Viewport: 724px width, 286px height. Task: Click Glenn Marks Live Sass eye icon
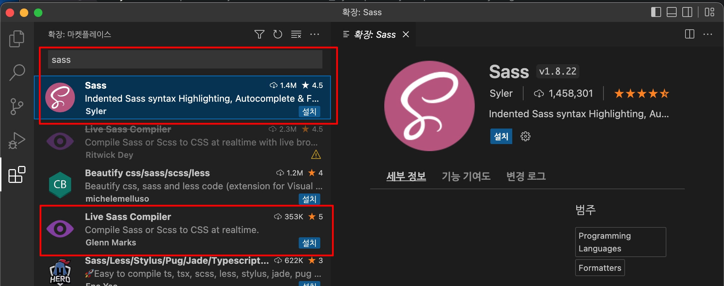[60, 229]
